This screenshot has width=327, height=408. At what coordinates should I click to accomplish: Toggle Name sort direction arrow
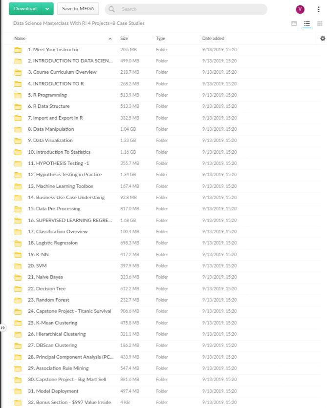pos(110,39)
